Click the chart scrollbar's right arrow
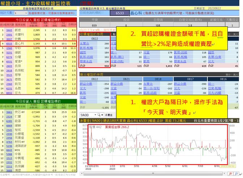Image resolution: width=243 pixels, height=178 pixels. [x=224, y=173]
